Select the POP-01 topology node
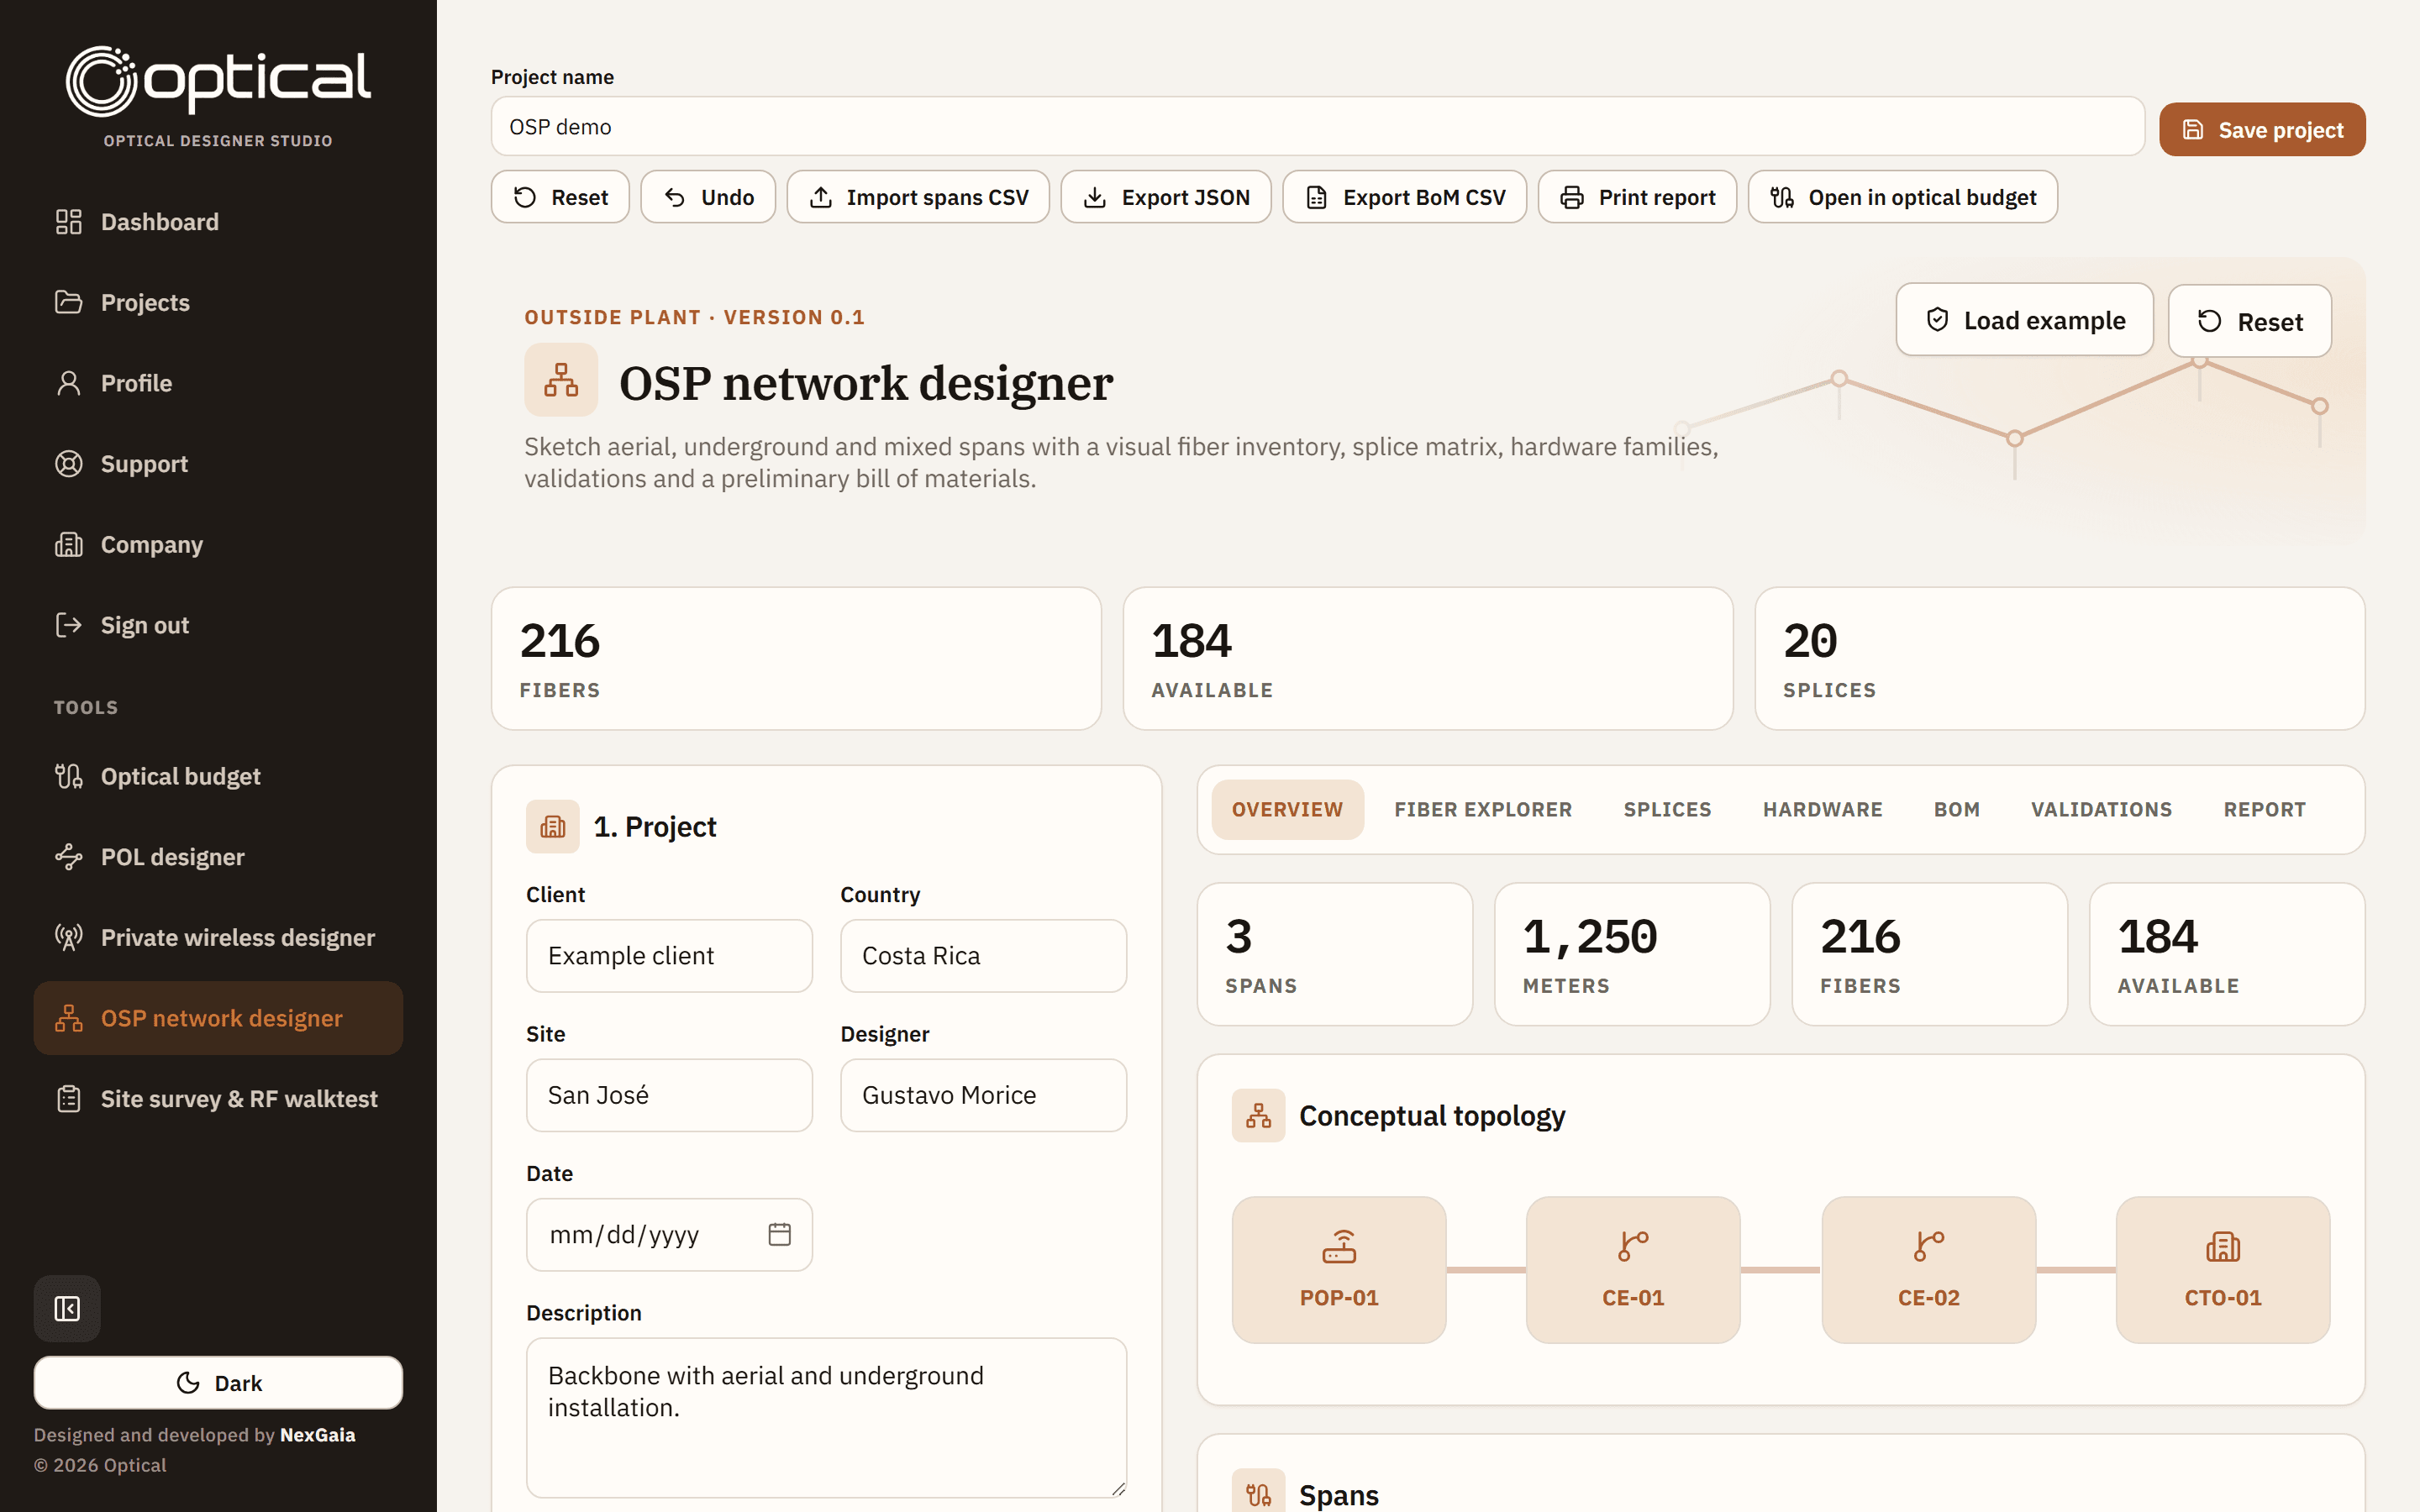Screen dimensions: 2420x1512 coord(1339,1270)
